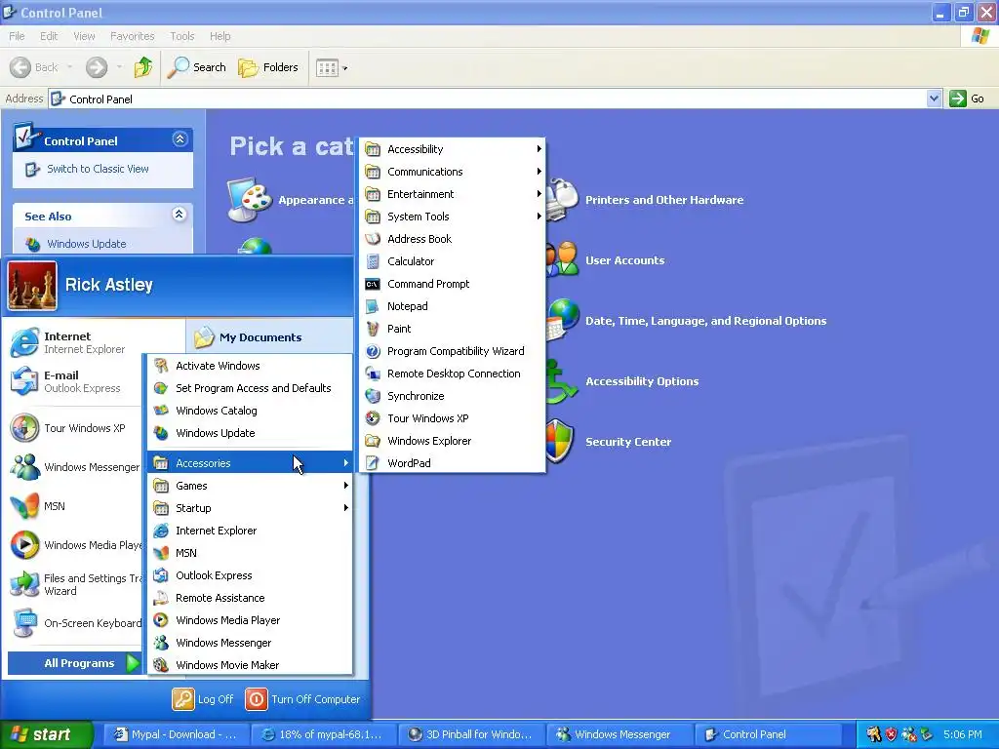Expand the Communications submenu
The width and height of the screenshot is (999, 749).
coord(452,172)
